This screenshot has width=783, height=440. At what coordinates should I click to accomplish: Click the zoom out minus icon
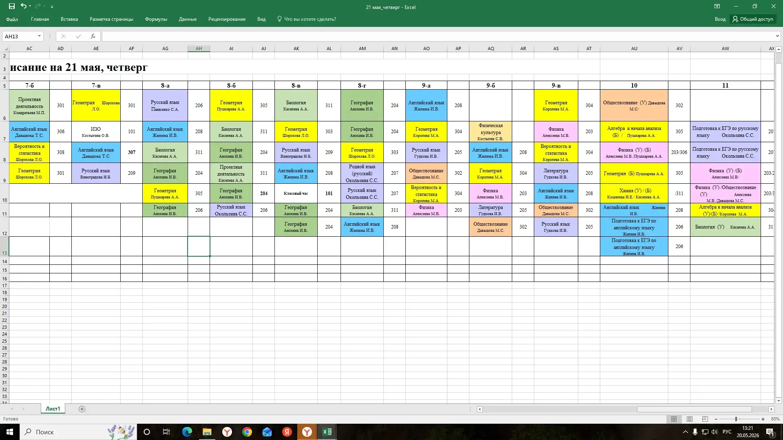tap(716, 419)
